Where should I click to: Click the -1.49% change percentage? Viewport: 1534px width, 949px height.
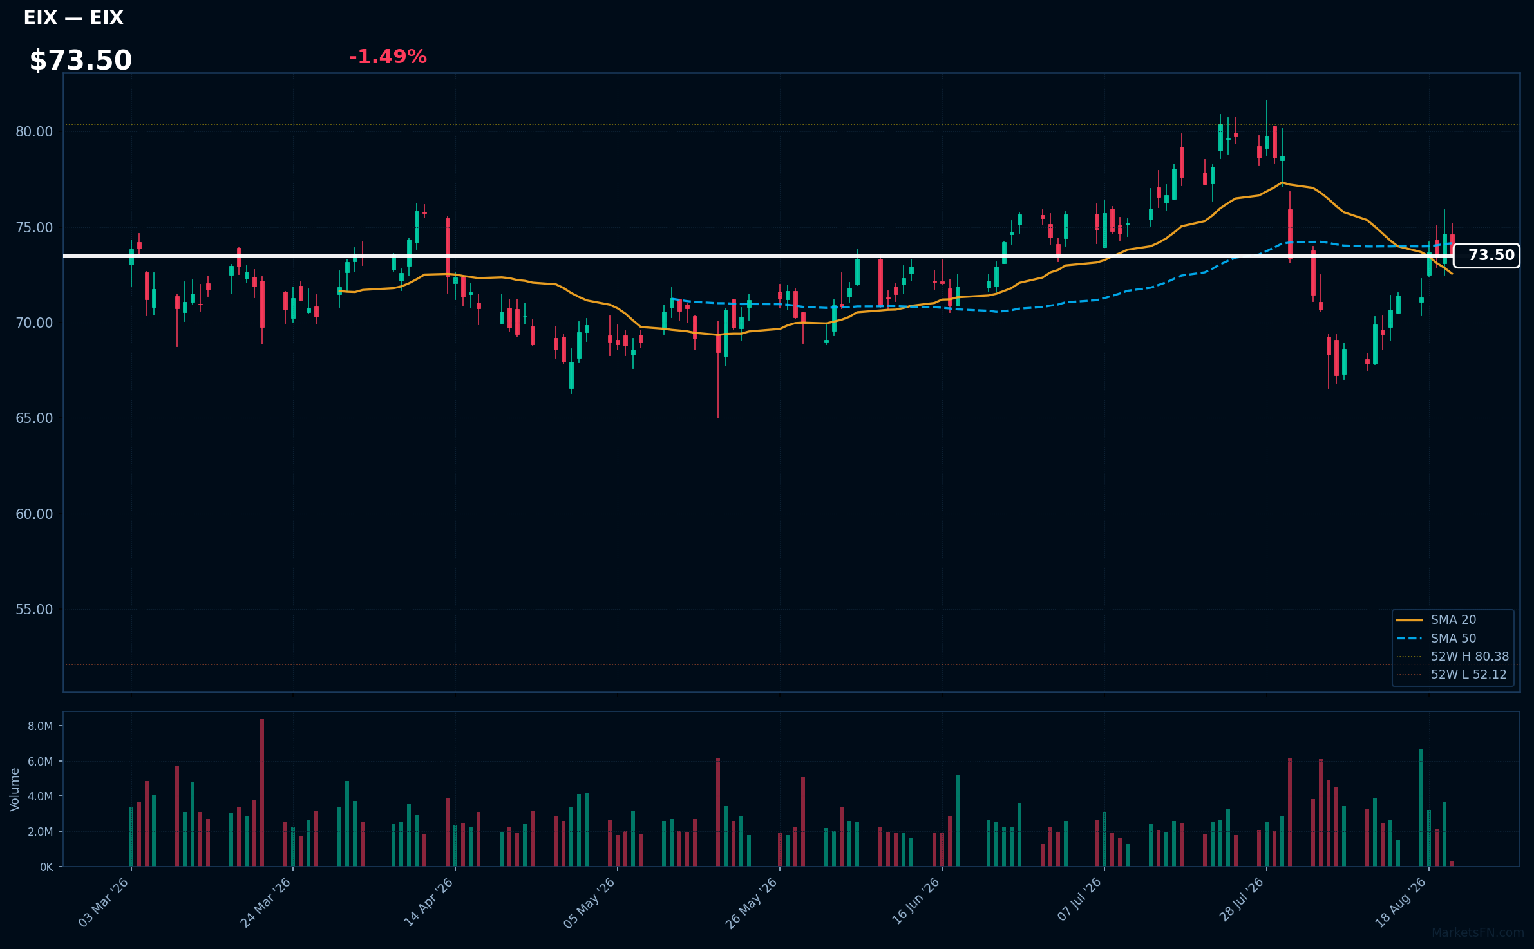tap(388, 57)
